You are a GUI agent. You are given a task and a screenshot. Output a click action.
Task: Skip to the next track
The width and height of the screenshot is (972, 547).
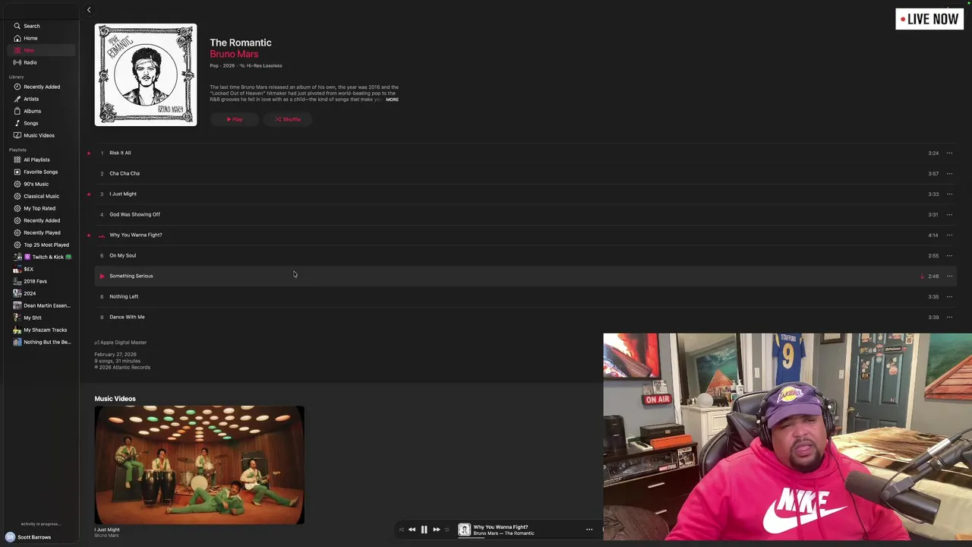[436, 530]
